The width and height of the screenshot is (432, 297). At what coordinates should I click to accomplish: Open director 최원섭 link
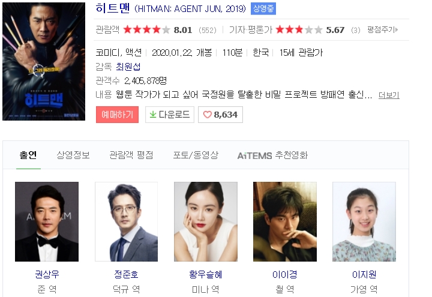[x=128, y=67]
